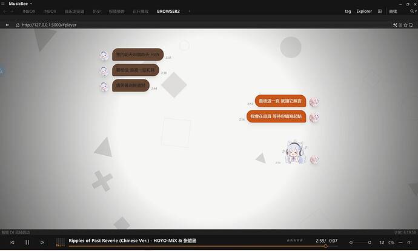Bookmark page with the star icon
The image size is (418, 251).
click(x=405, y=25)
